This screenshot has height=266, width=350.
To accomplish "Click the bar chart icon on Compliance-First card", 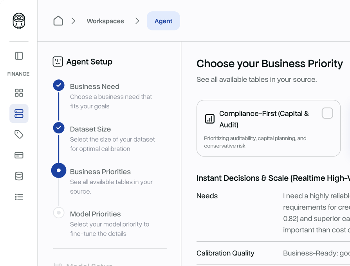I will [209, 118].
